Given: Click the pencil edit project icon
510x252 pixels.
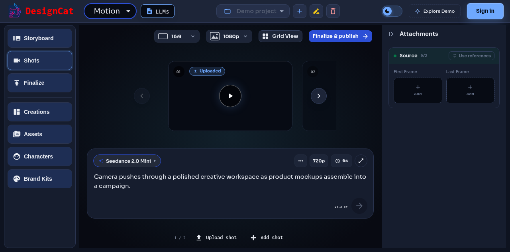Looking at the screenshot, I should click(316, 11).
